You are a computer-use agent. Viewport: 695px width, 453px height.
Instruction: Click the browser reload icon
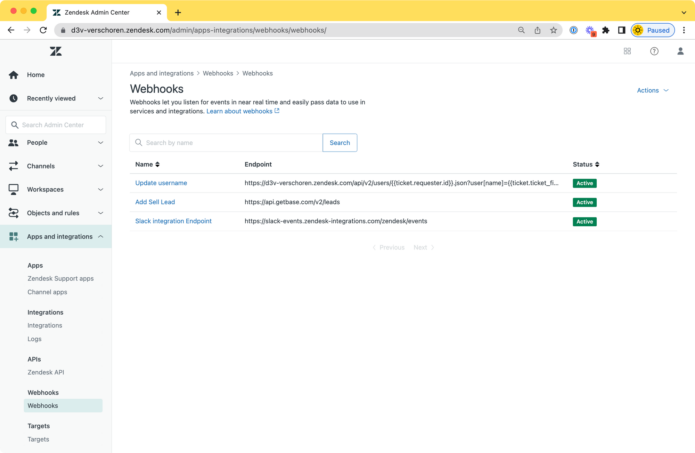[43, 30]
